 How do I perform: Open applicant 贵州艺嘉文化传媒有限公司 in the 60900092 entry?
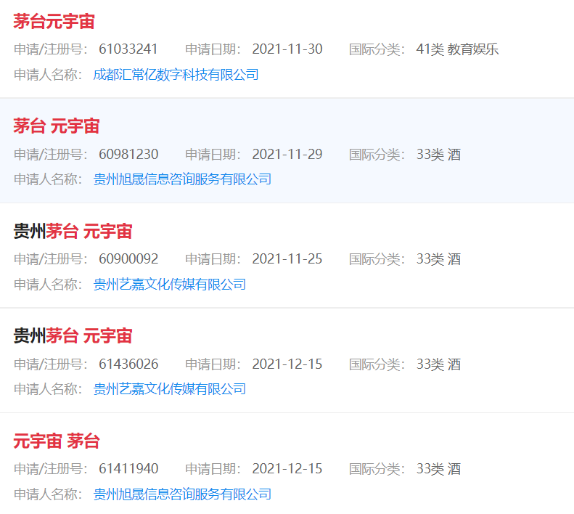(x=170, y=285)
